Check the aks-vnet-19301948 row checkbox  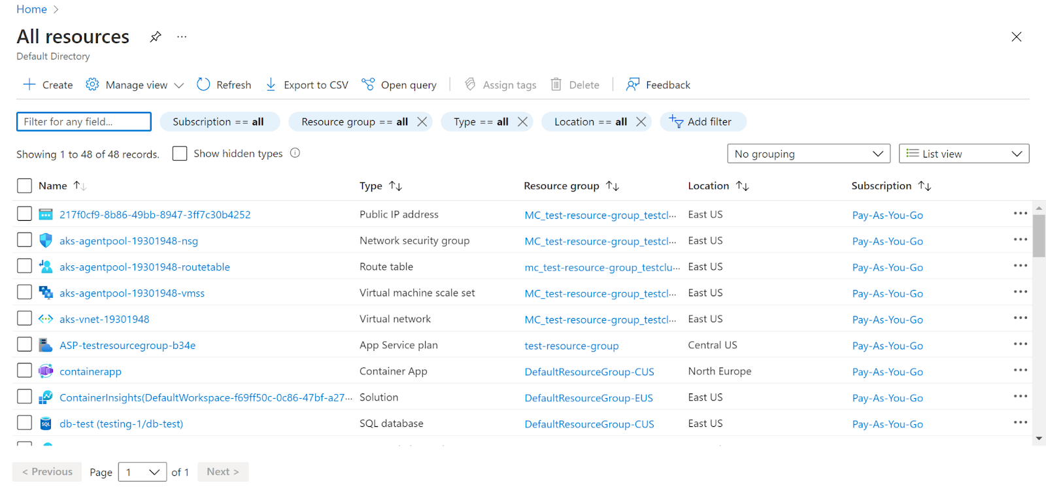(24, 318)
